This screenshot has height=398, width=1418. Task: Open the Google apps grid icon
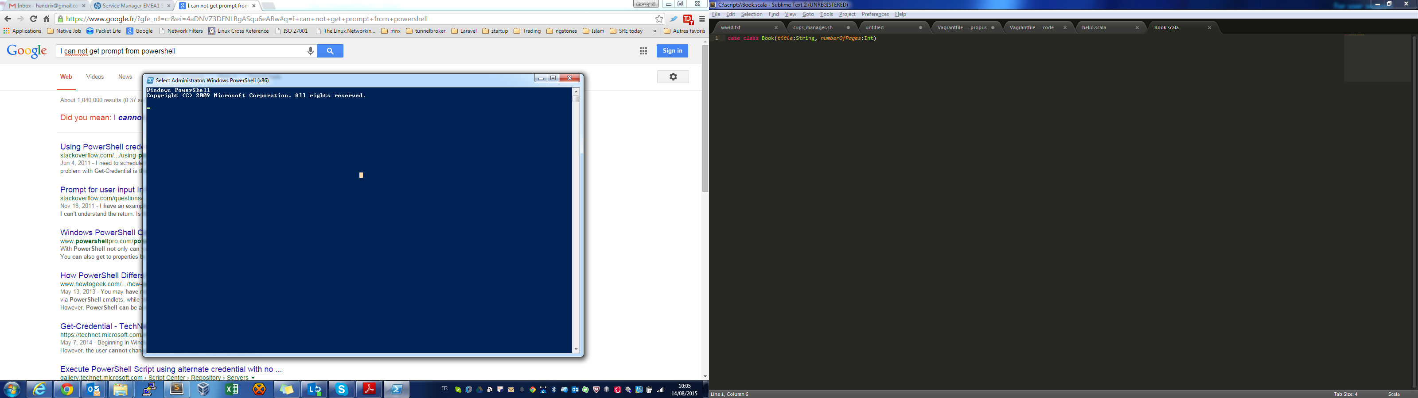(x=643, y=51)
